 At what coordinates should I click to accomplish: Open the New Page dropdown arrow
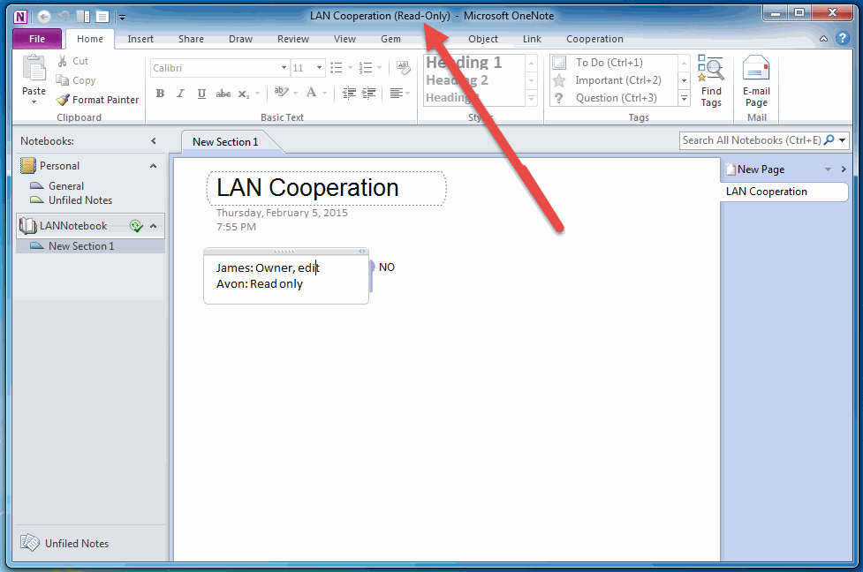pos(828,169)
